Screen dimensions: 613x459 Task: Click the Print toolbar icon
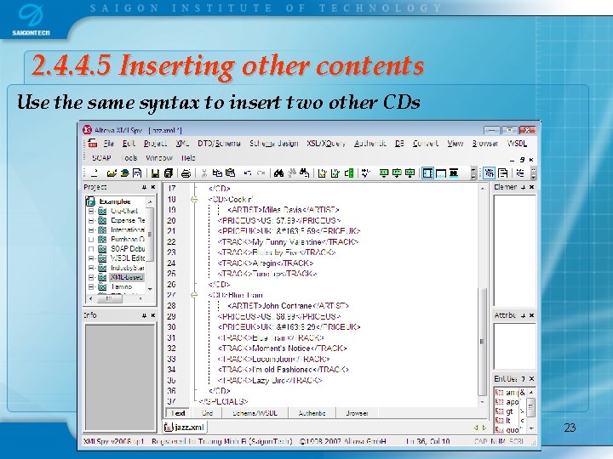tap(186, 173)
